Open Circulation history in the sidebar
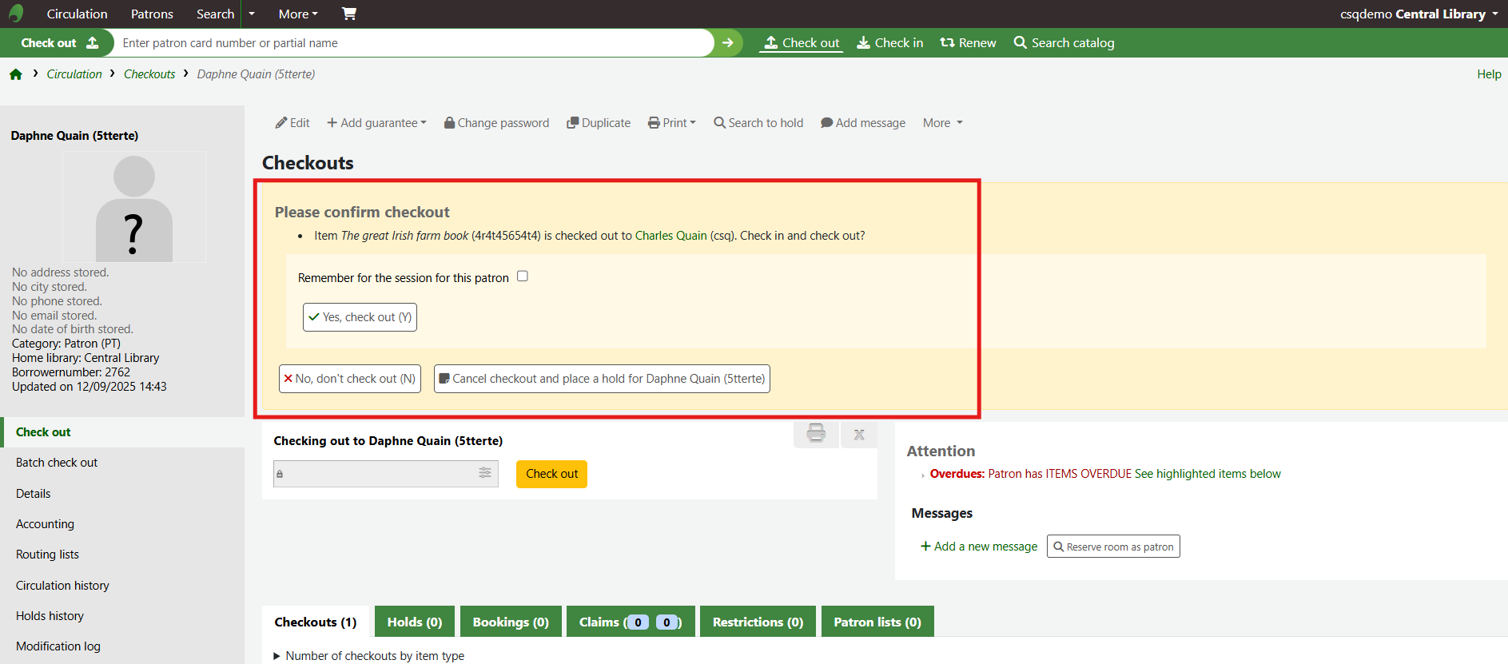Image resolution: width=1508 pixels, height=664 pixels. pos(62,586)
